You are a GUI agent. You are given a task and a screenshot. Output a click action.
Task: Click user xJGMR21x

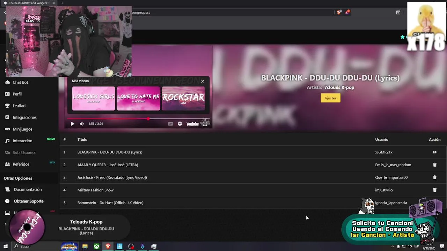click(384, 152)
